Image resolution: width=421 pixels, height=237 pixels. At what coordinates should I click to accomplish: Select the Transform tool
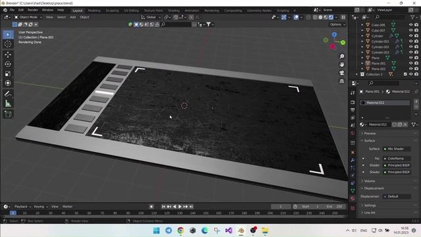[x=8, y=83]
